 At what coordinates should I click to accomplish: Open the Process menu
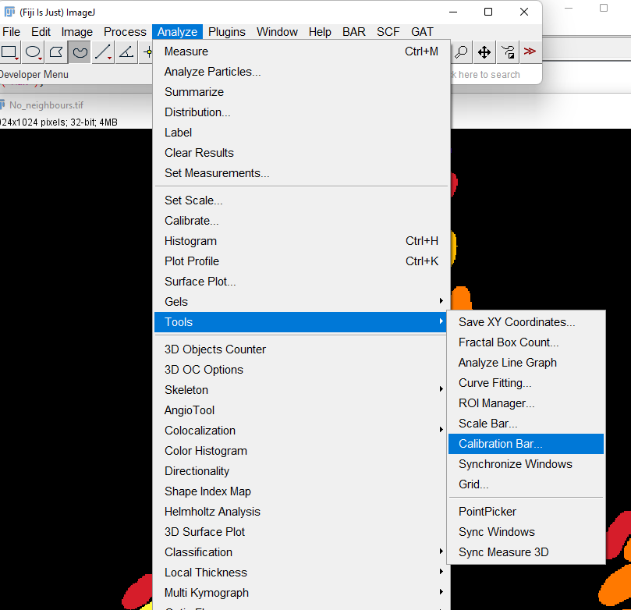125,32
